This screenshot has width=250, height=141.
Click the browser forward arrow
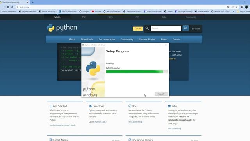pos(4,7)
